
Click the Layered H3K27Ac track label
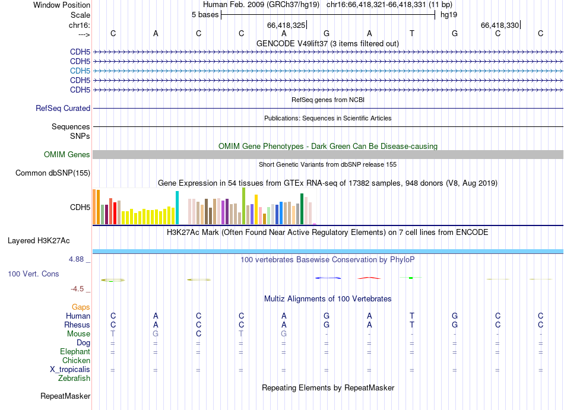[x=39, y=241]
